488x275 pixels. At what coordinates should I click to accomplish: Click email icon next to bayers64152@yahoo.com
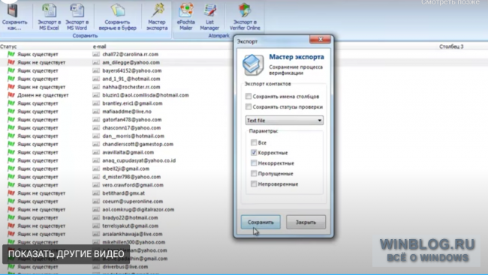coord(96,70)
